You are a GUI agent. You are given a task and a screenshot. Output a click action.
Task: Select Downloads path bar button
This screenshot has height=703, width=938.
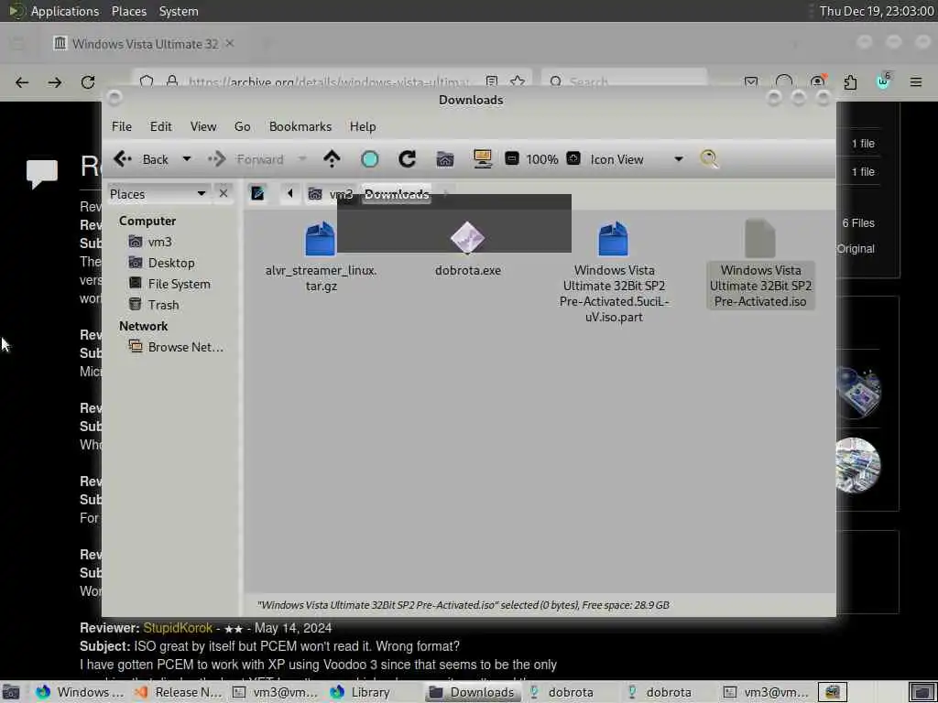397,194
